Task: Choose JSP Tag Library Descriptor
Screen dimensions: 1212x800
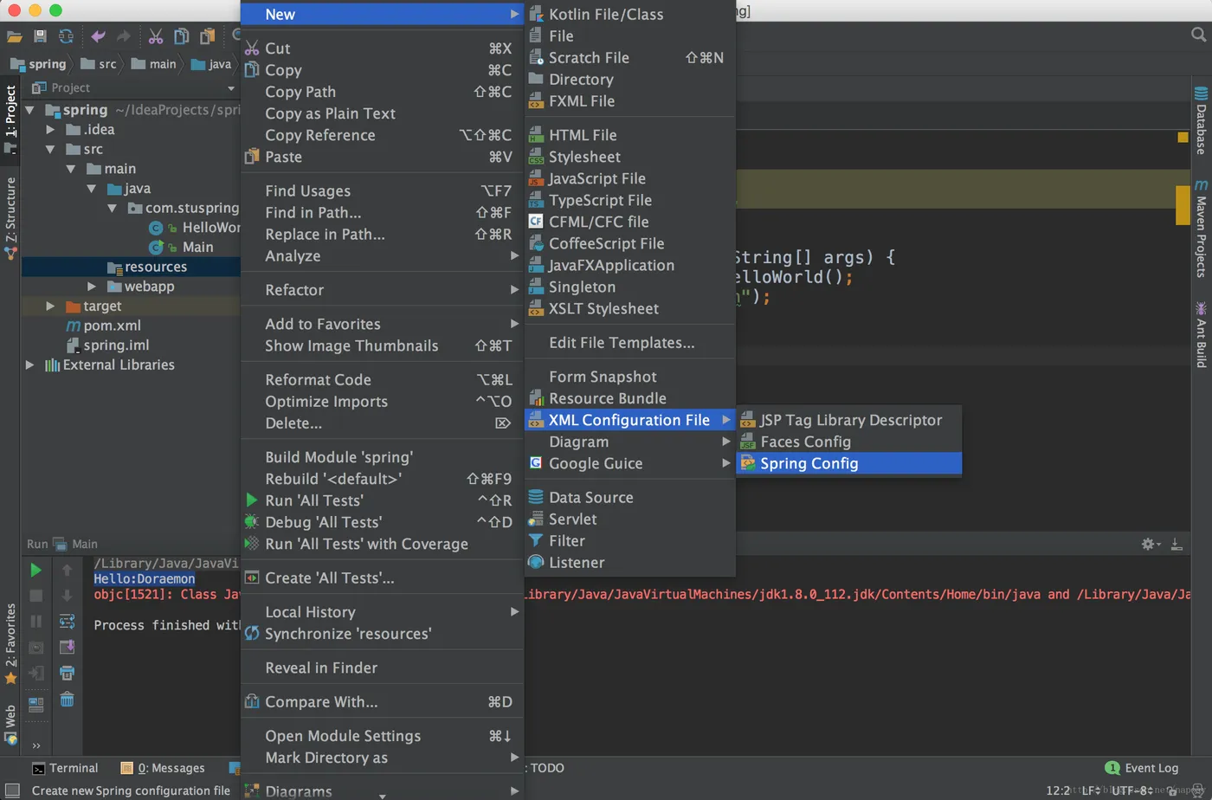Action: (848, 420)
